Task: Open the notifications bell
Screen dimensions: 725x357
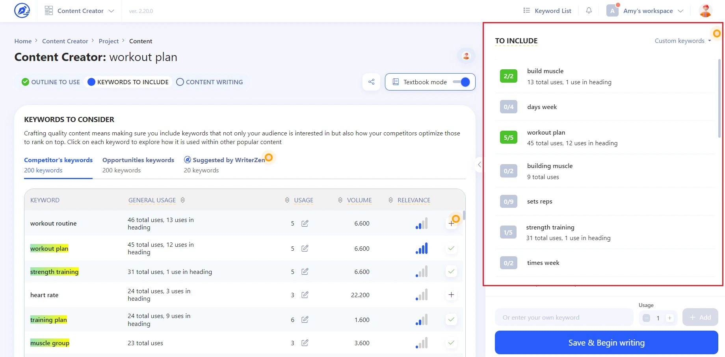Action: tap(589, 11)
